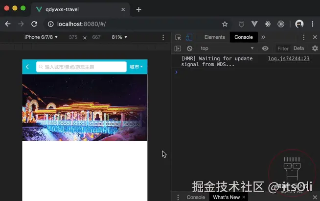Viewport: 320px width, 201px height.
Task: Bookmark this page with the star icon
Action: coord(225,24)
